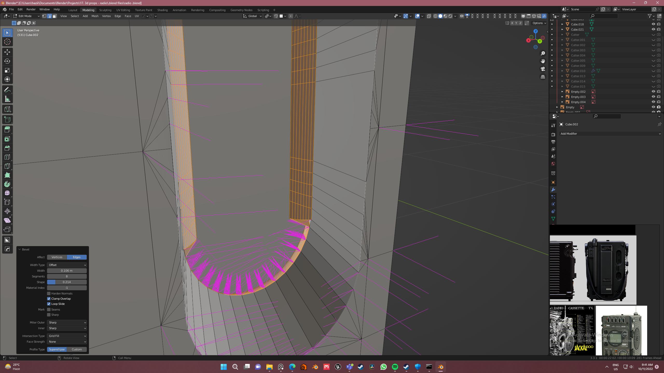Viewport: 664px width, 373px height.
Task: Open the Vertex menu
Action: (106, 16)
